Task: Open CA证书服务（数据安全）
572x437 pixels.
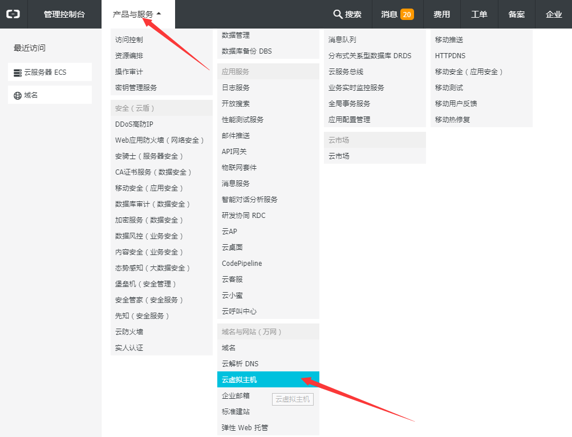Action: point(153,172)
